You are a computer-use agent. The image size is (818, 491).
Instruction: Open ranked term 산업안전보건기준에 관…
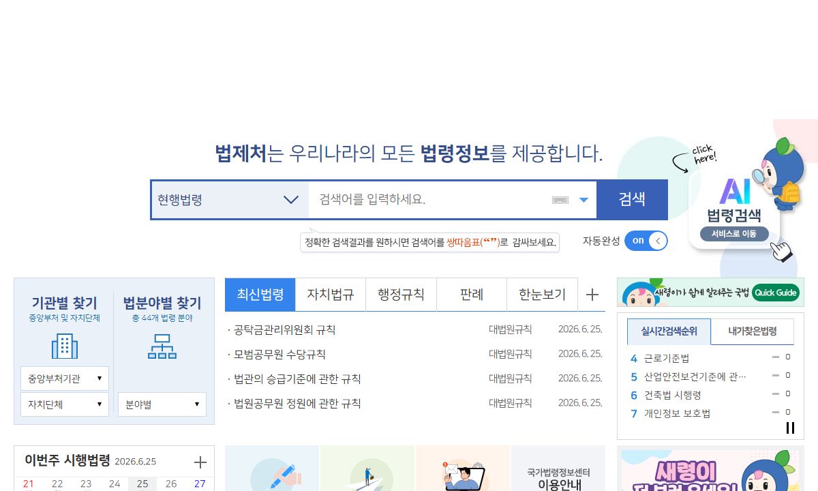[695, 376]
